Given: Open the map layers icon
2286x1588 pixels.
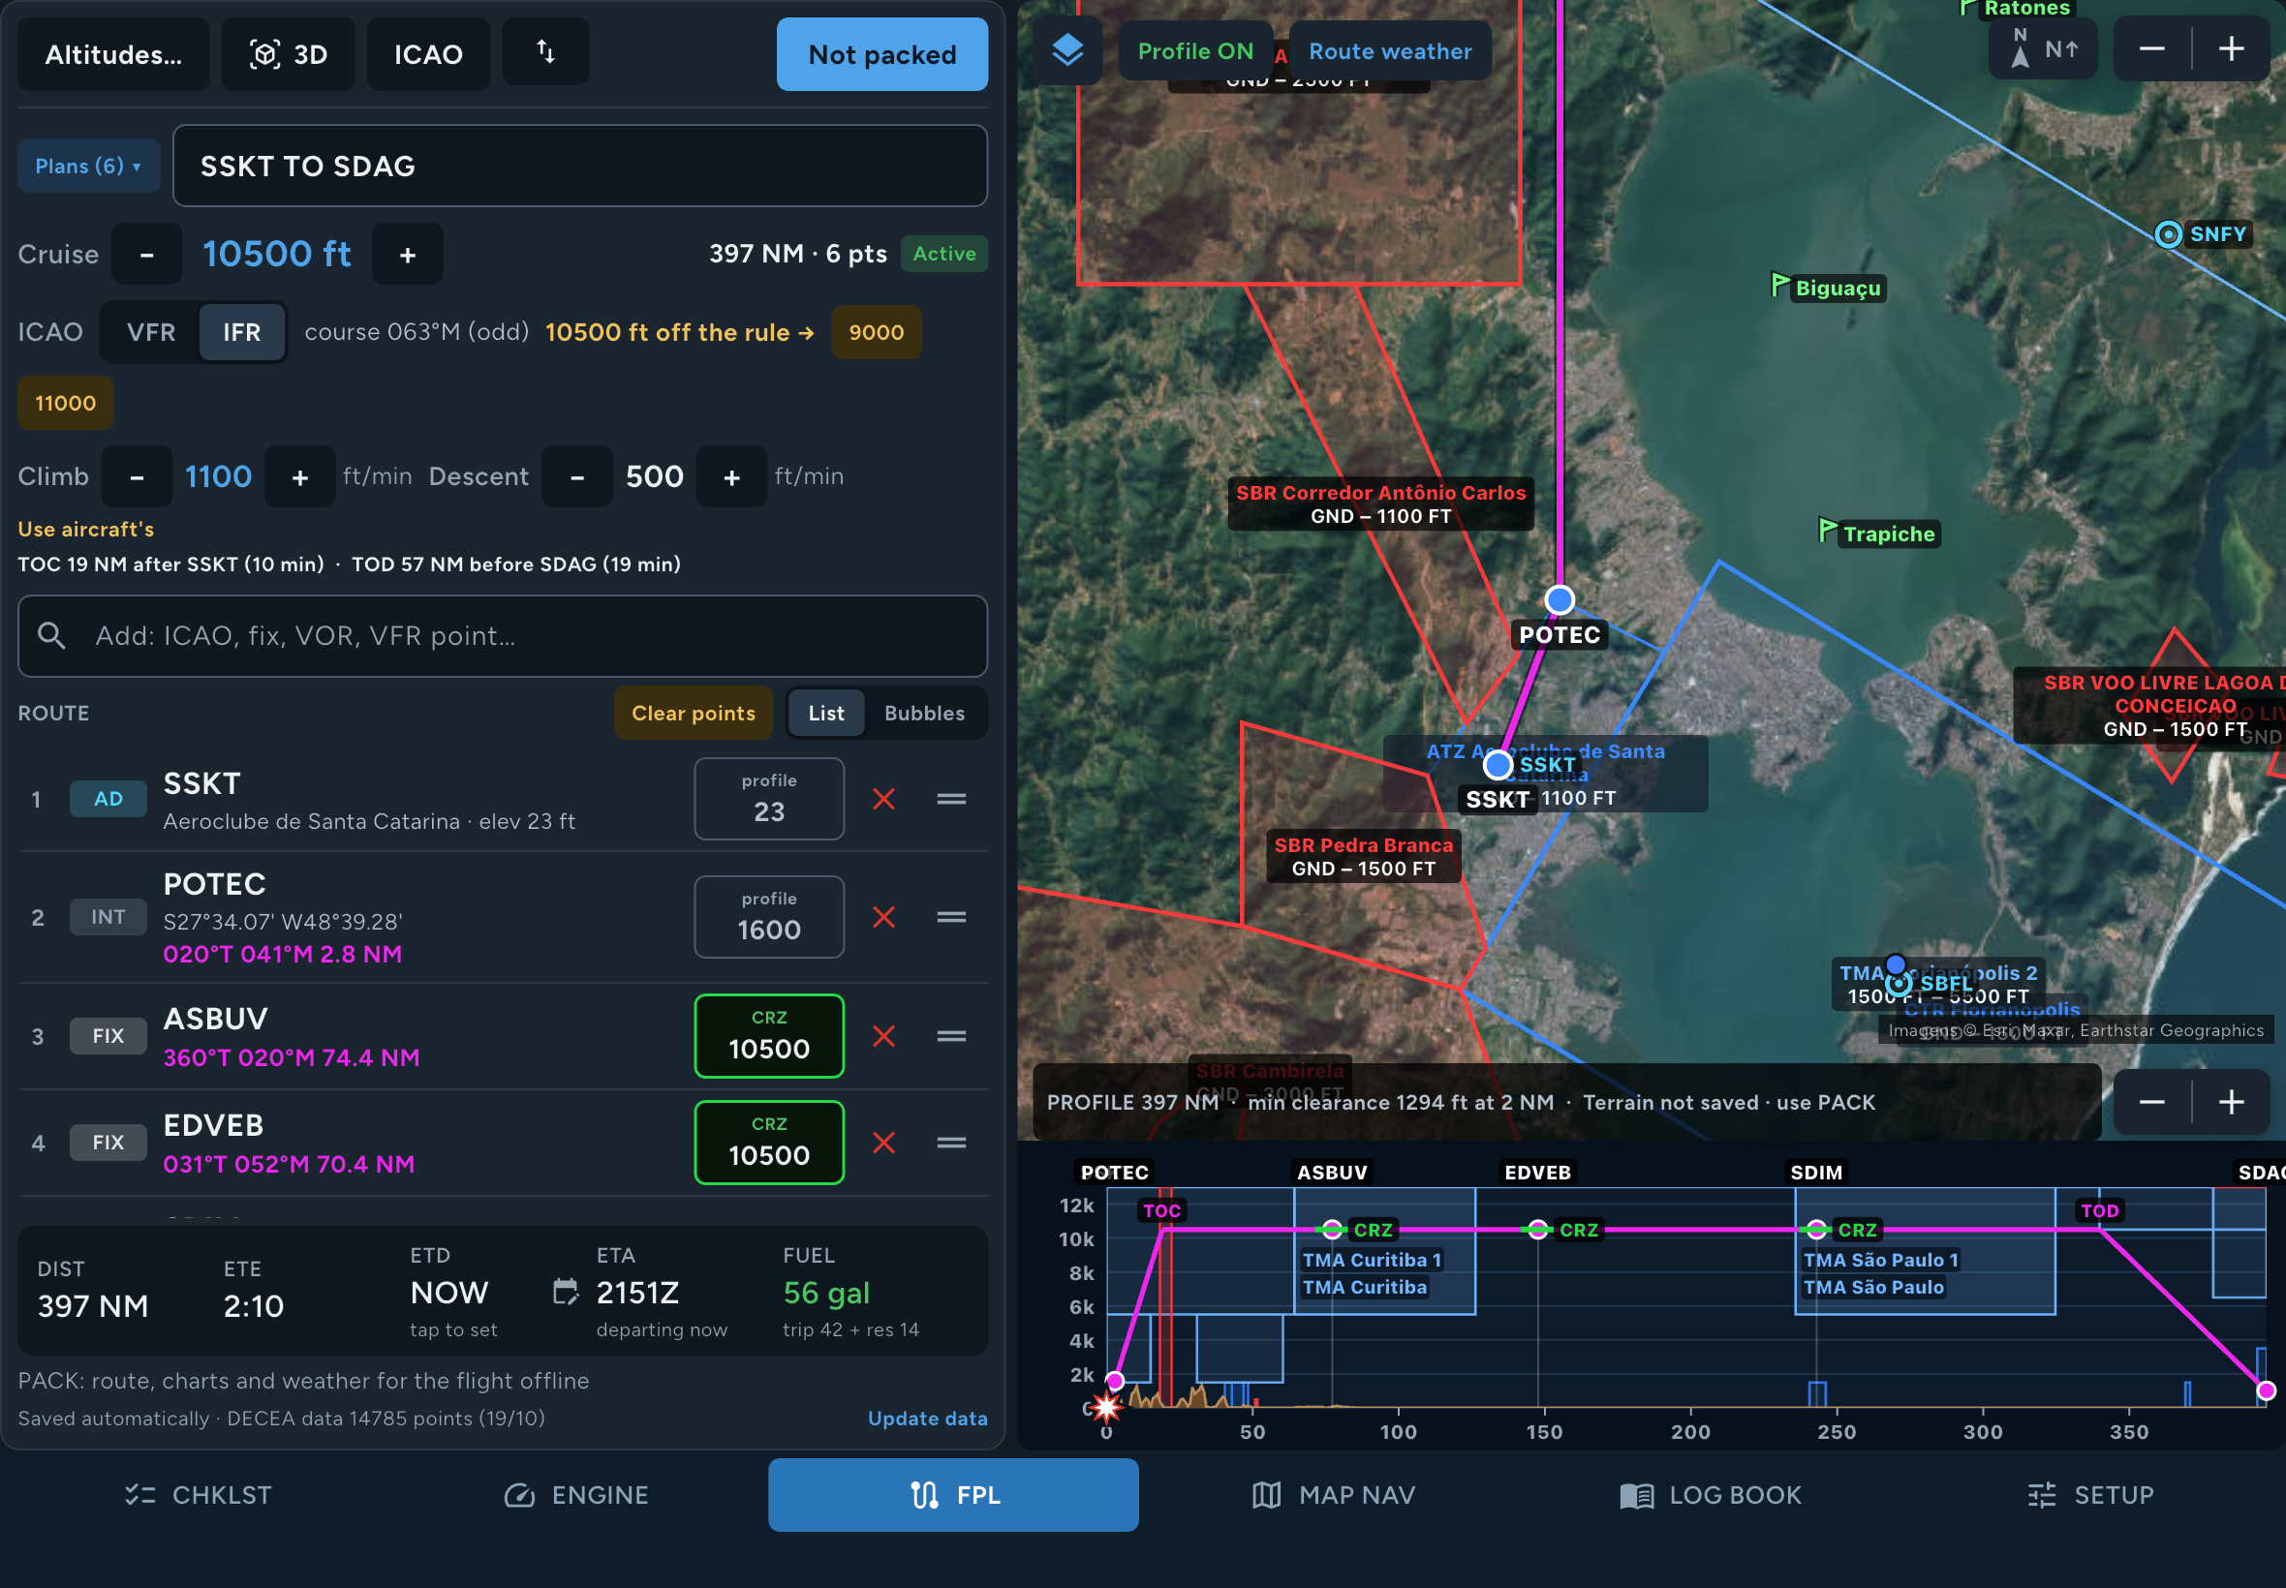Looking at the screenshot, I should [x=1066, y=50].
